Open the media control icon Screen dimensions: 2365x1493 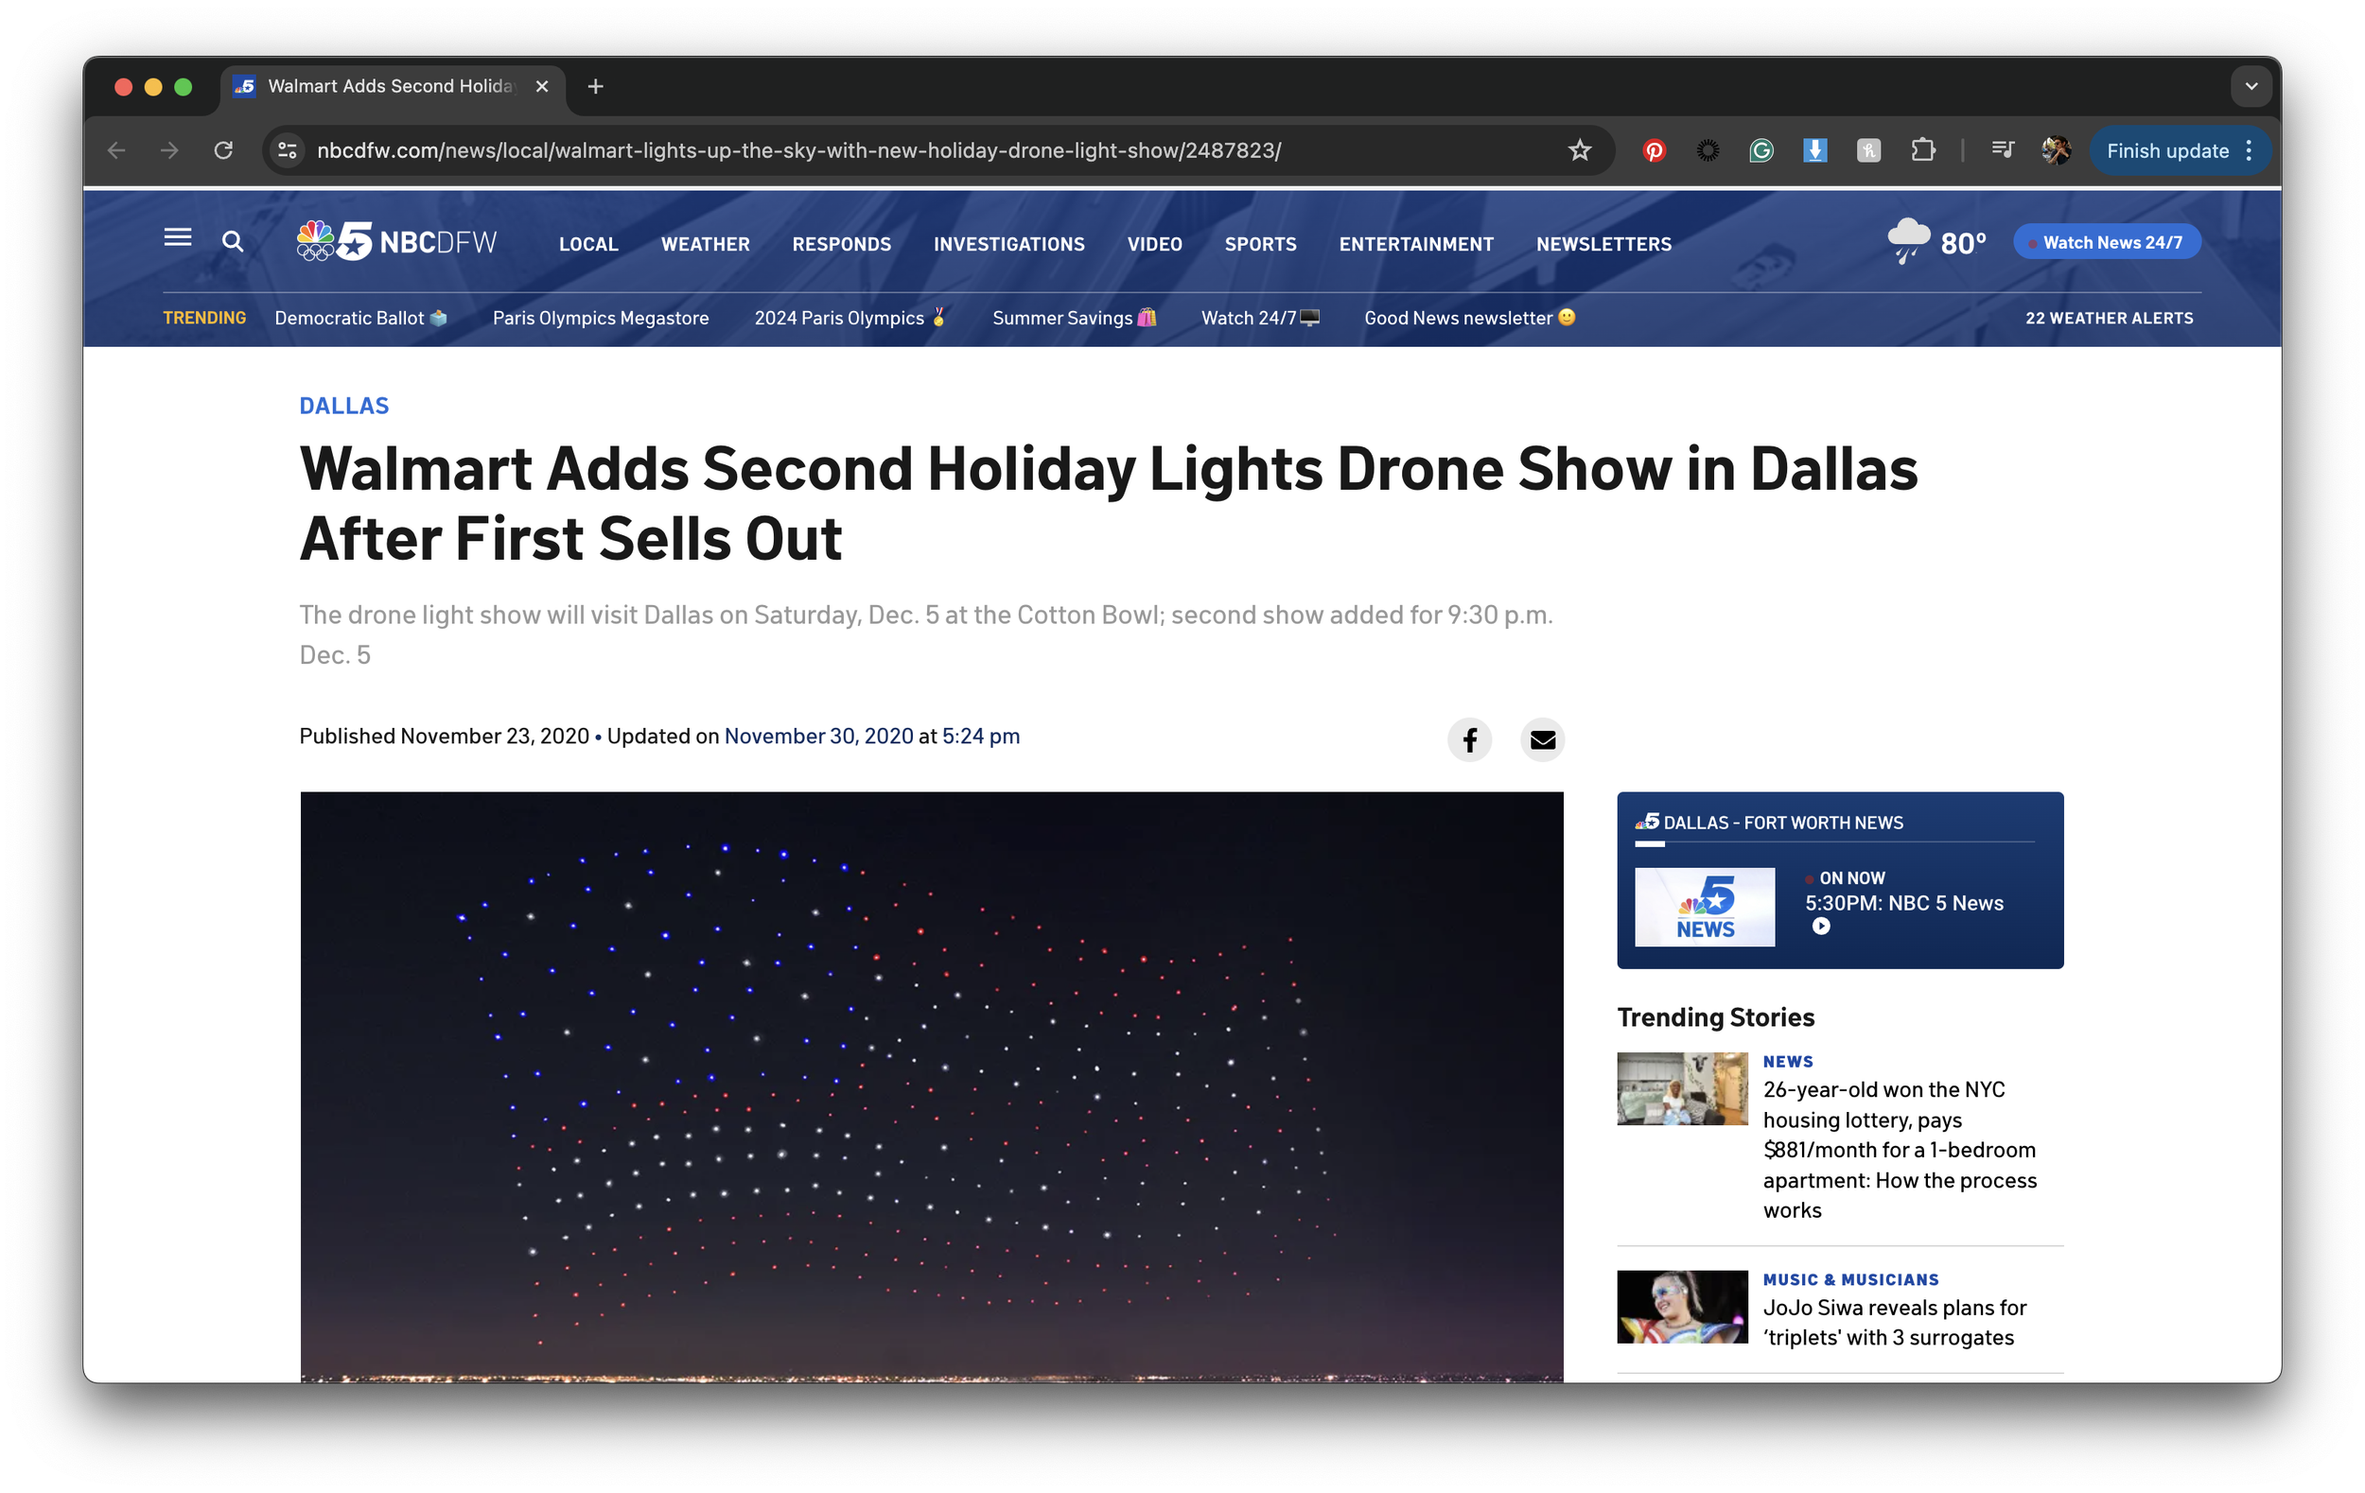(x=2003, y=151)
